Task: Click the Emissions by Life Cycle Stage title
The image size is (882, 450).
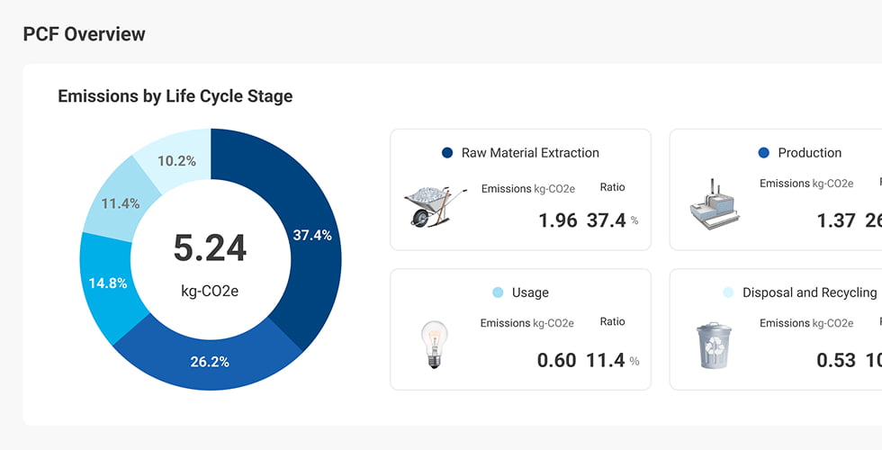Action: (175, 96)
